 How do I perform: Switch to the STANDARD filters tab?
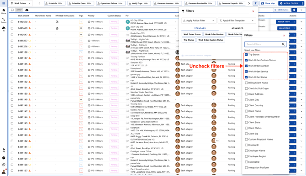pyautogui.click(x=200, y=28)
